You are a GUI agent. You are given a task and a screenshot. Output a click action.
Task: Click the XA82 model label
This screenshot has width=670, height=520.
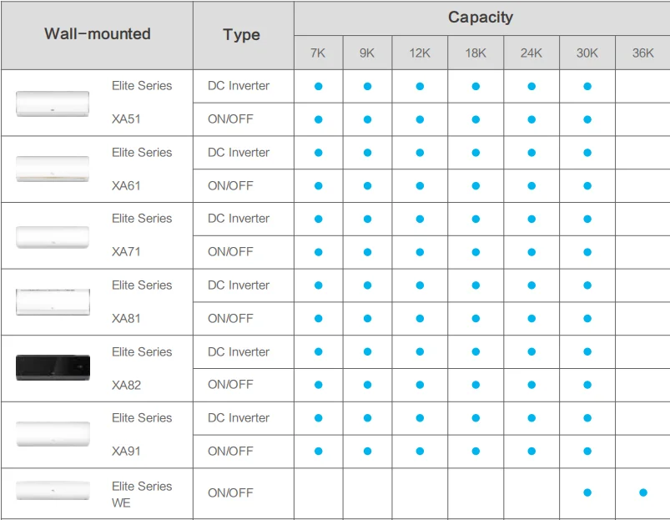point(127,385)
